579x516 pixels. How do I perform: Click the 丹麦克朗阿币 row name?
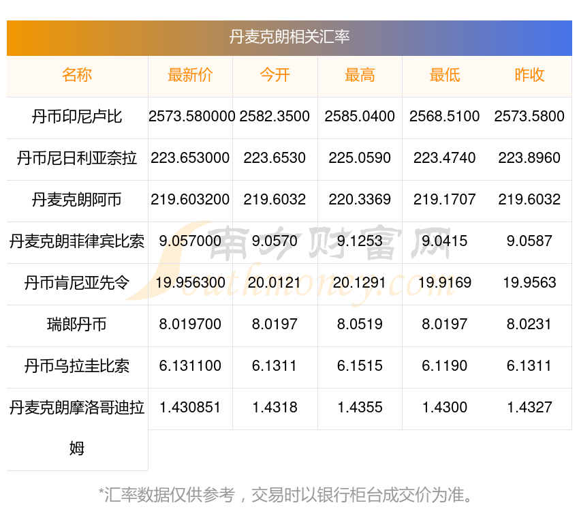(77, 200)
